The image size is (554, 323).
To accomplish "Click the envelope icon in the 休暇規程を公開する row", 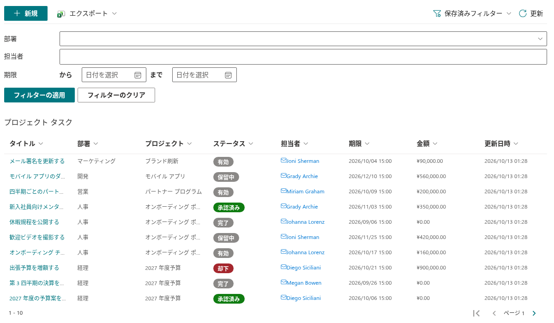I will click(x=283, y=221).
